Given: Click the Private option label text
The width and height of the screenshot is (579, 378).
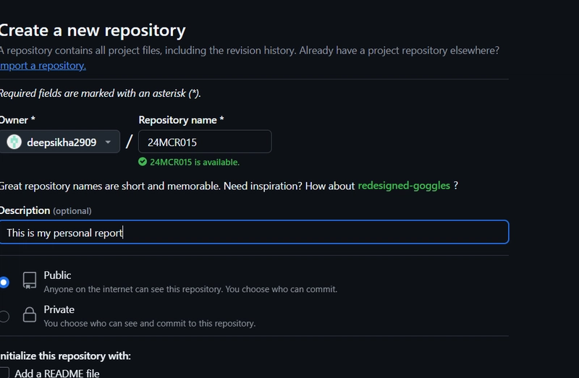Looking at the screenshot, I should (59, 309).
